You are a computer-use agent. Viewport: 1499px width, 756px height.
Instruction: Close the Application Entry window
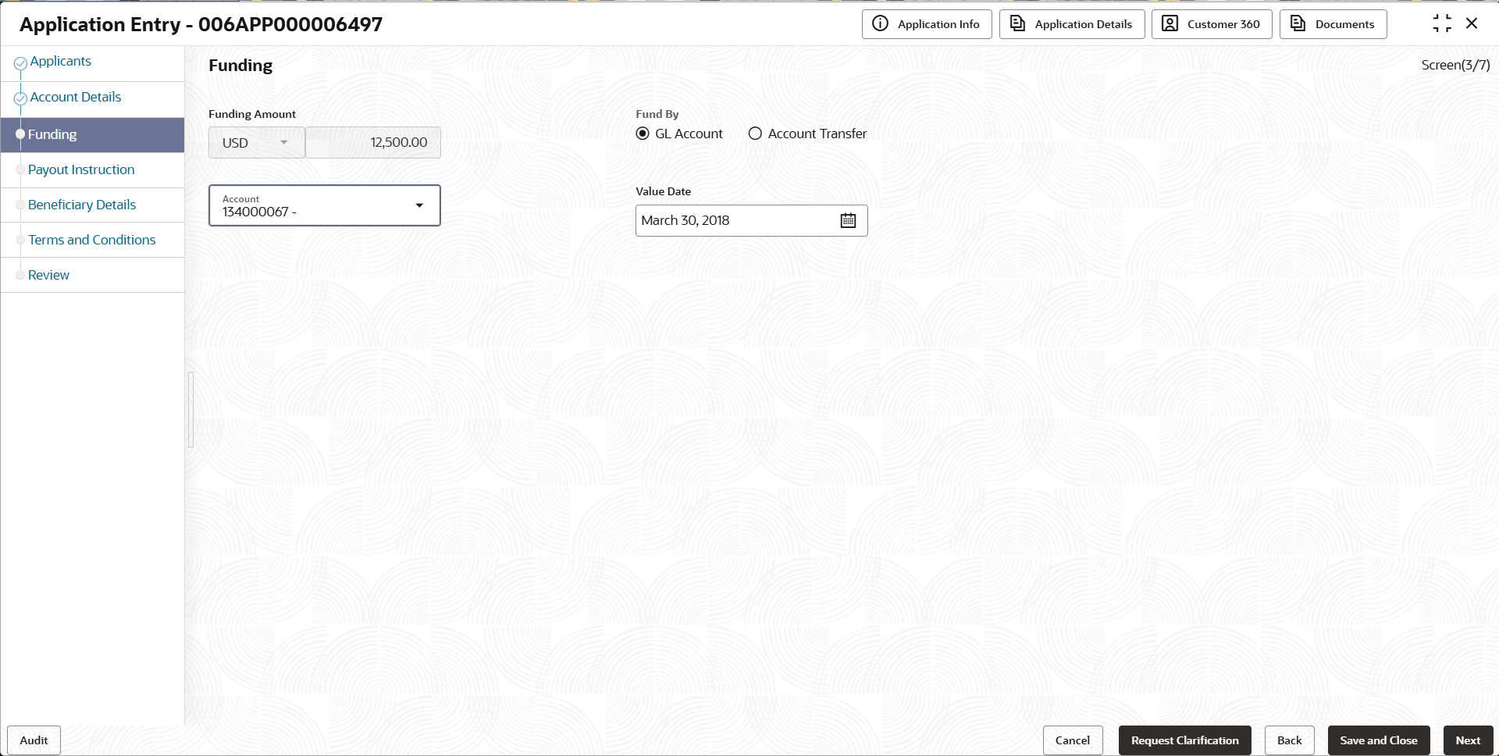[1472, 23]
